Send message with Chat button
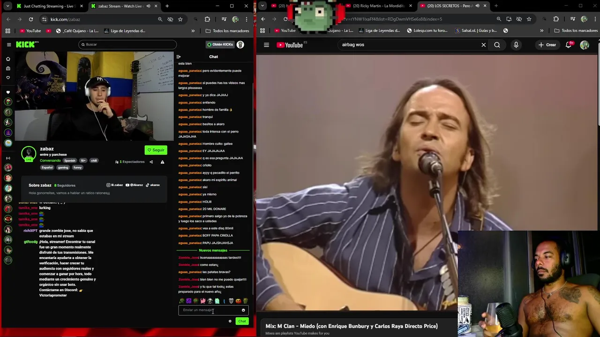The height and width of the screenshot is (337, 600). (242, 321)
